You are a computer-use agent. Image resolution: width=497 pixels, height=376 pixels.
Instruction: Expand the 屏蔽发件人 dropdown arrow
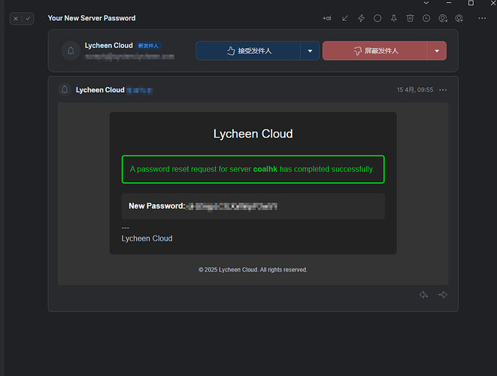(437, 50)
